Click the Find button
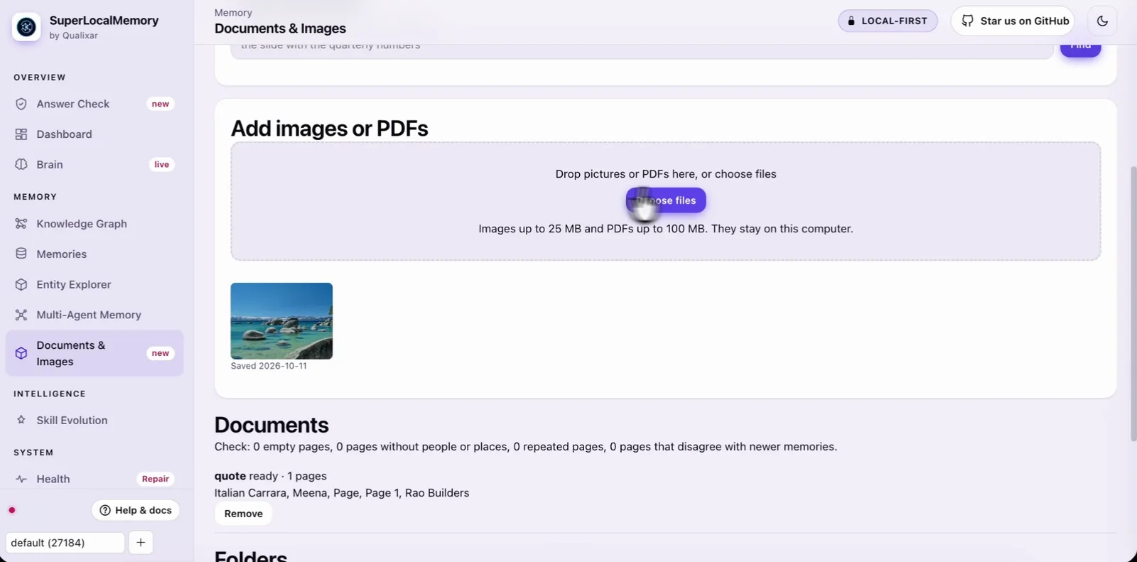This screenshot has width=1137, height=562. (x=1081, y=48)
